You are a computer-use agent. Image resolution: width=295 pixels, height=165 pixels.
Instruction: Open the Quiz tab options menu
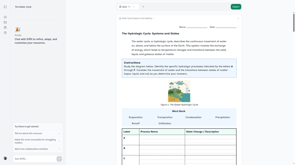tap(134, 7)
